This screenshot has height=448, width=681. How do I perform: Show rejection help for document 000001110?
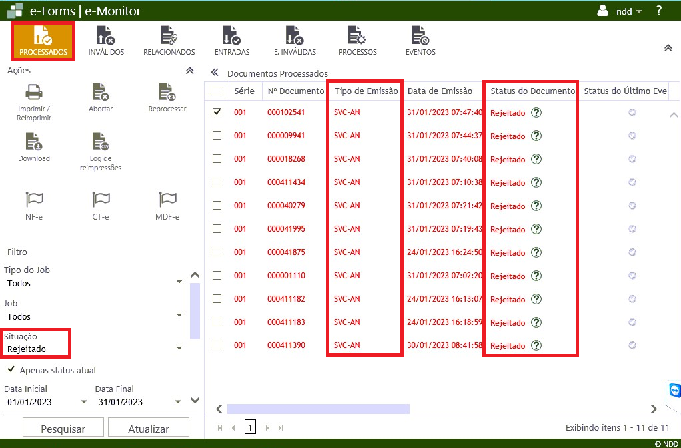pos(536,276)
